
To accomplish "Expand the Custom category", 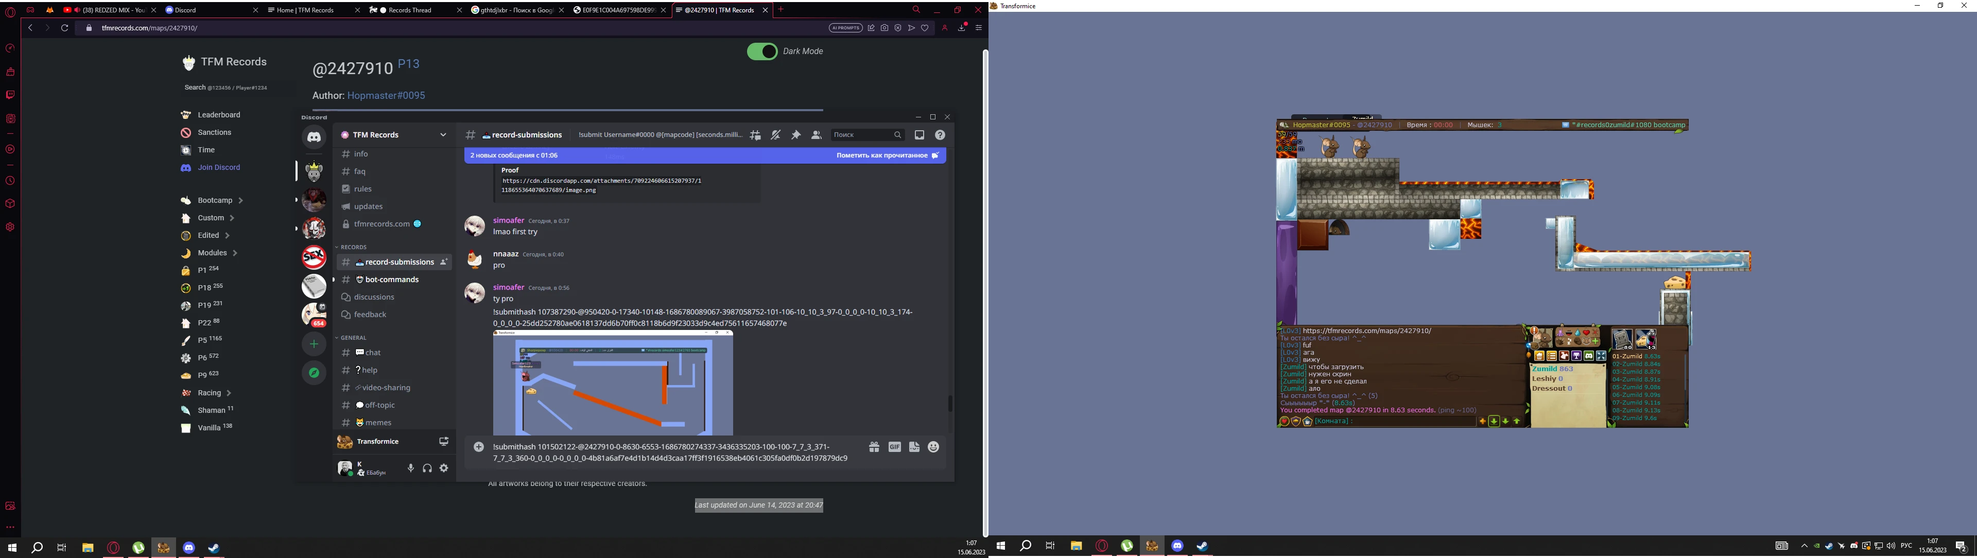I will coord(232,218).
